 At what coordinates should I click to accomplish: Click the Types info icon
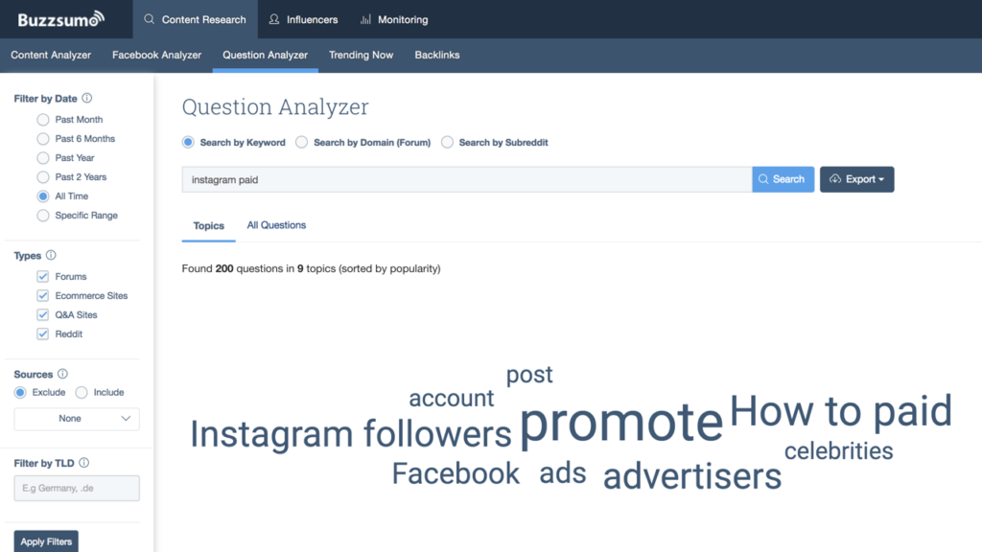pyautogui.click(x=51, y=255)
